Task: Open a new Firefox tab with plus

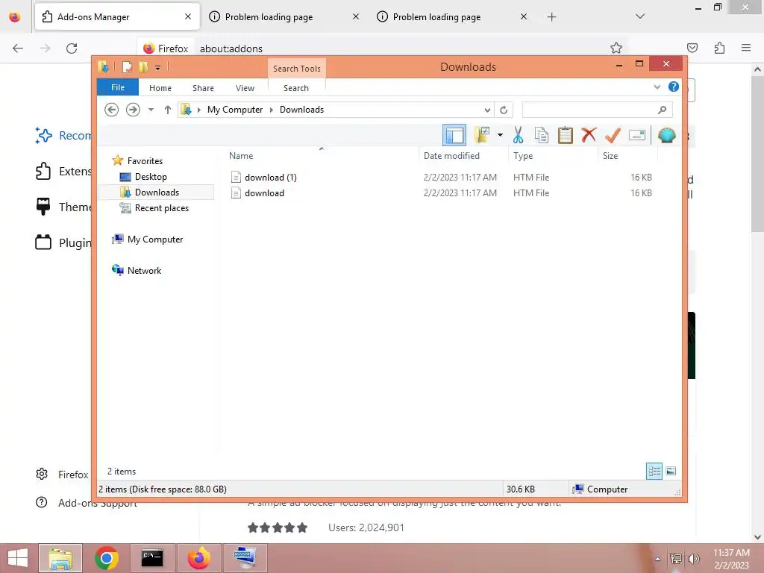Action: click(x=551, y=17)
